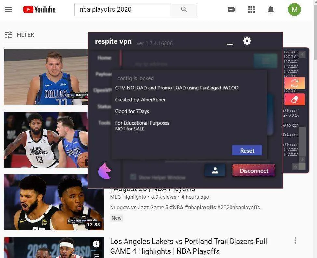Open the YouTube hamburger guide menu
The height and width of the screenshot is (258, 317).
pyautogui.click(x=8, y=9)
